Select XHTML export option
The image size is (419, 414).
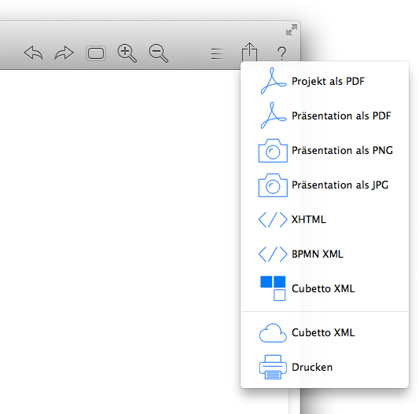[325, 219]
